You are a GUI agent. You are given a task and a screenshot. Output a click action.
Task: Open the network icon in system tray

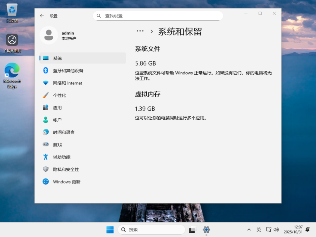coord(269,230)
